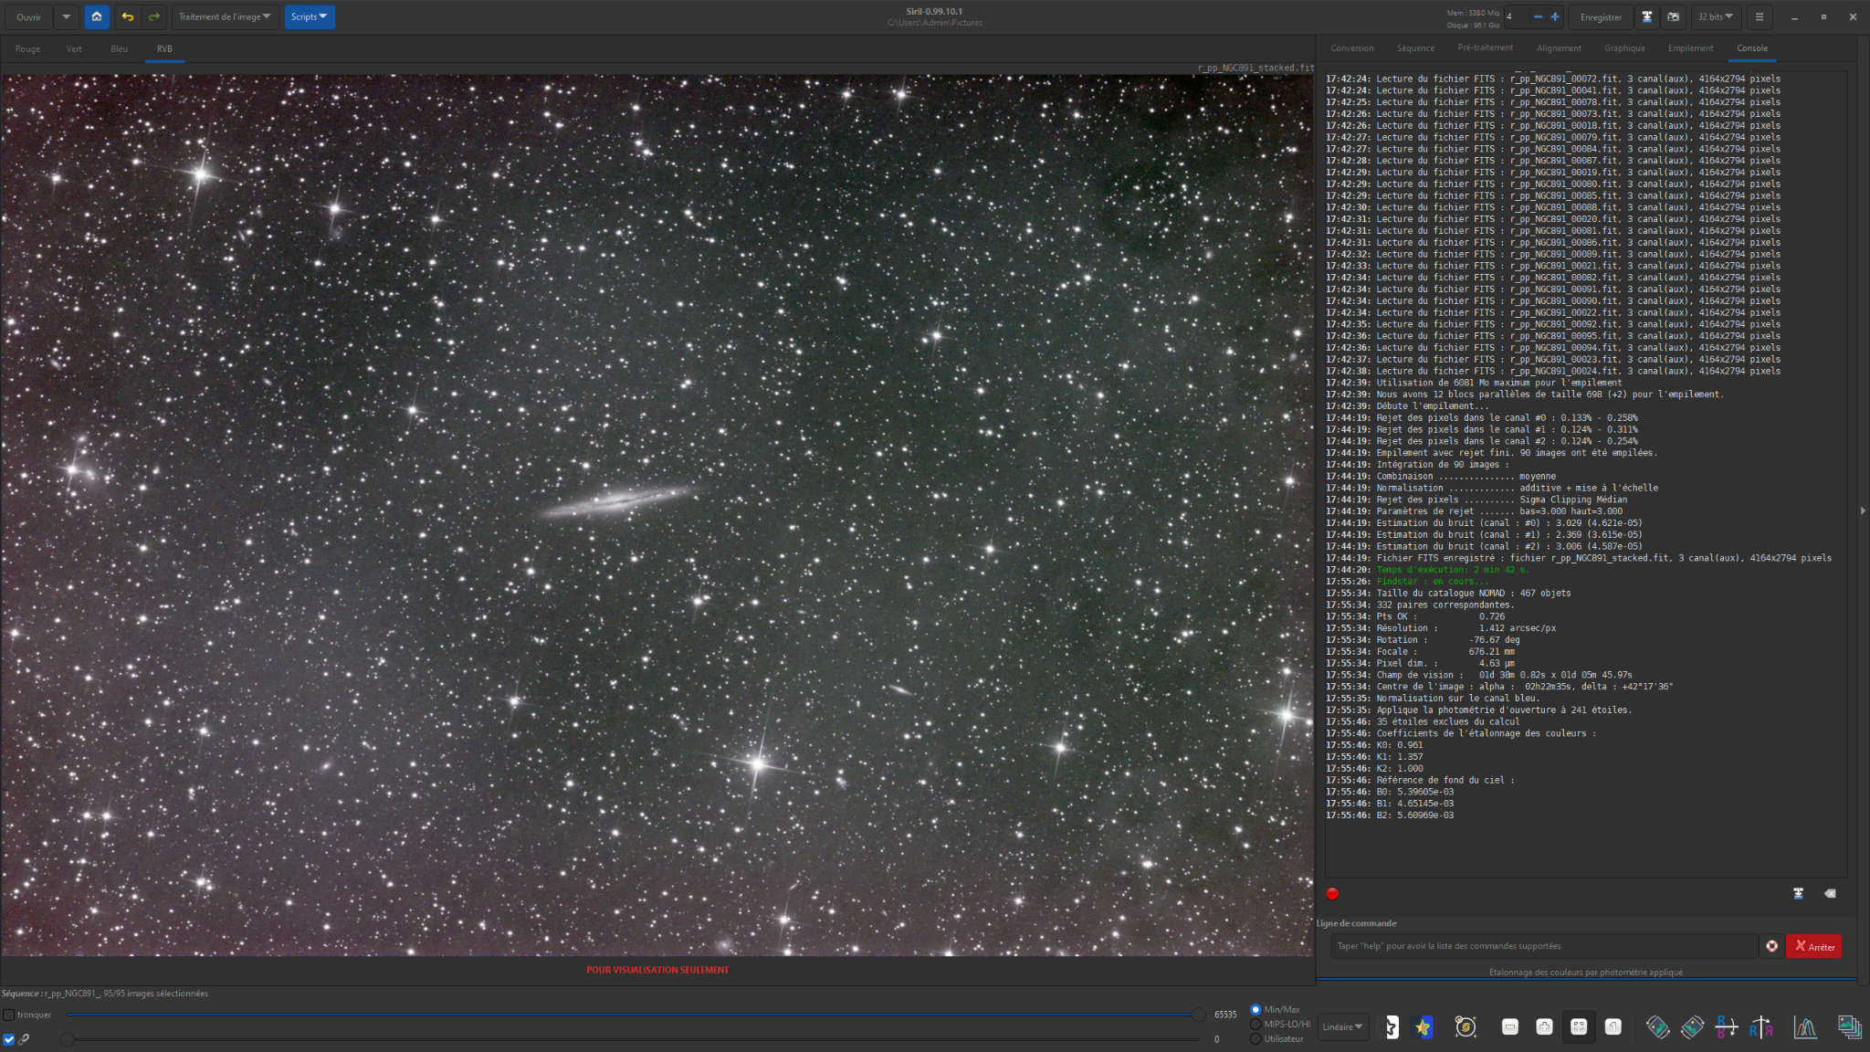Zoom out of the image
Image resolution: width=1870 pixels, height=1052 pixels.
(x=1510, y=1027)
